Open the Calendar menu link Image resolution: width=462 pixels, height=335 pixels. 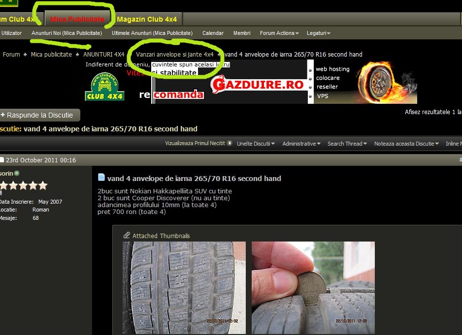click(x=213, y=33)
